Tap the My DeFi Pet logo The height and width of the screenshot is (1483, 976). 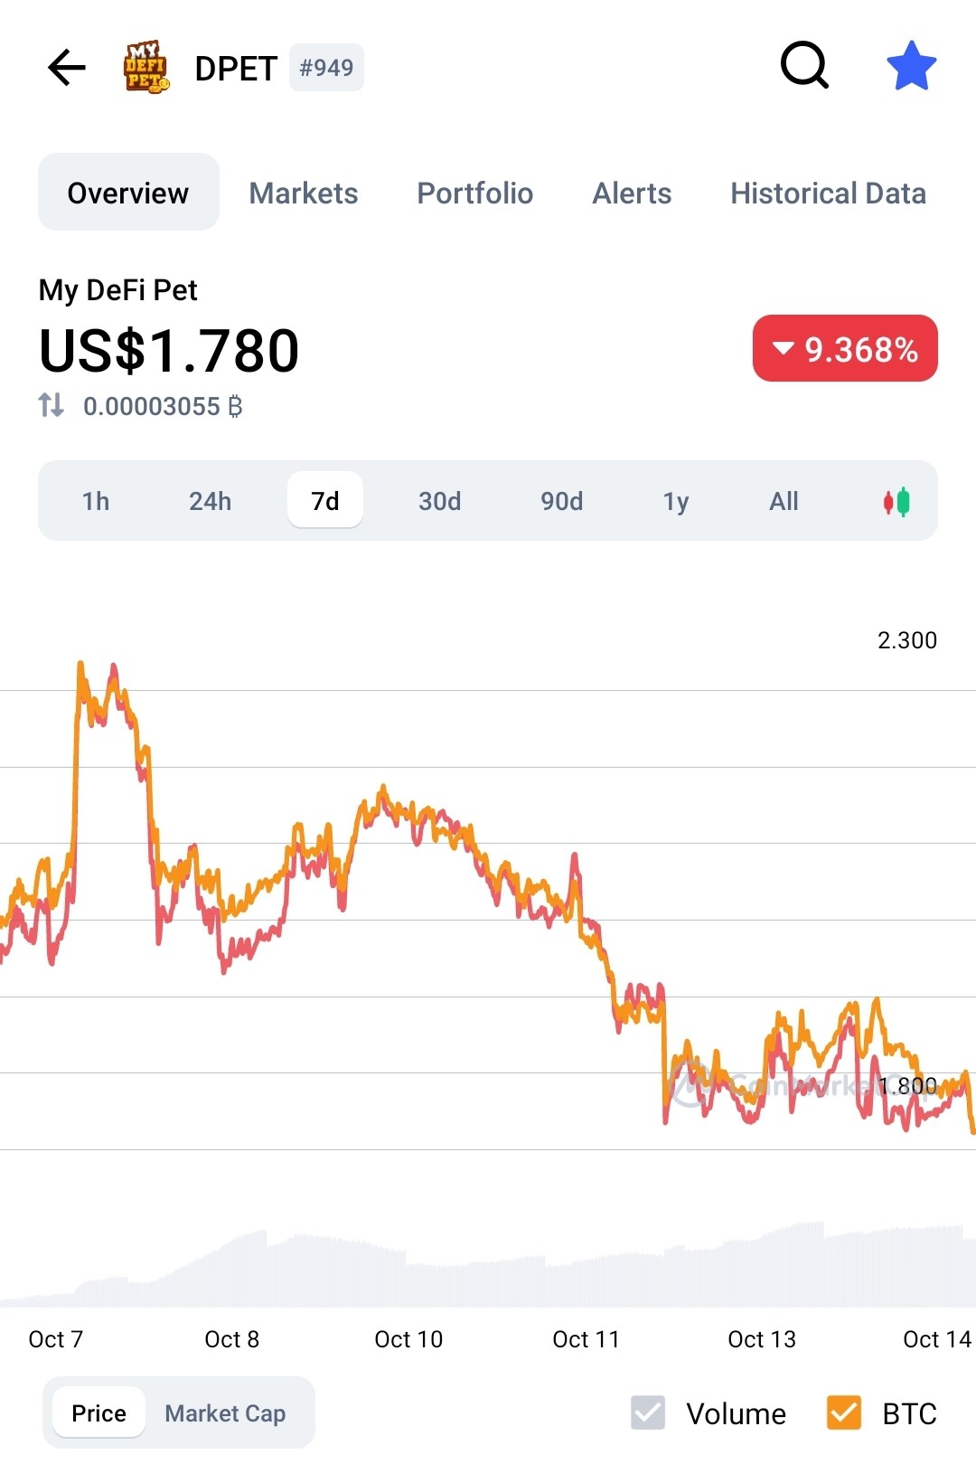pyautogui.click(x=145, y=67)
